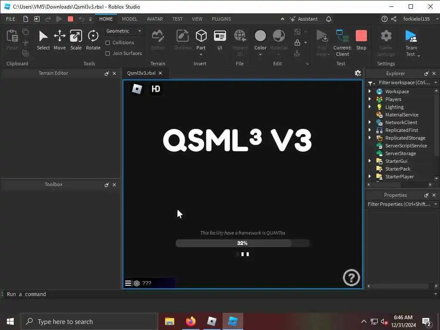Open the Geometric mode dropdown
This screenshot has width=440, height=330.
[x=124, y=31]
